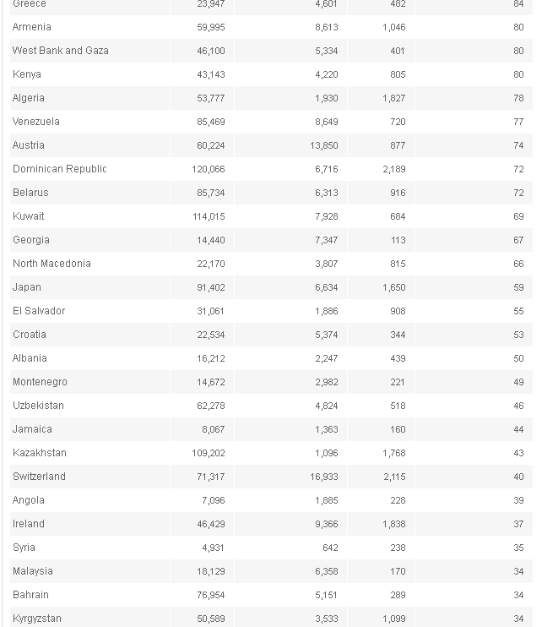Select Kazakhstan's 109,202 figure

coord(209,453)
